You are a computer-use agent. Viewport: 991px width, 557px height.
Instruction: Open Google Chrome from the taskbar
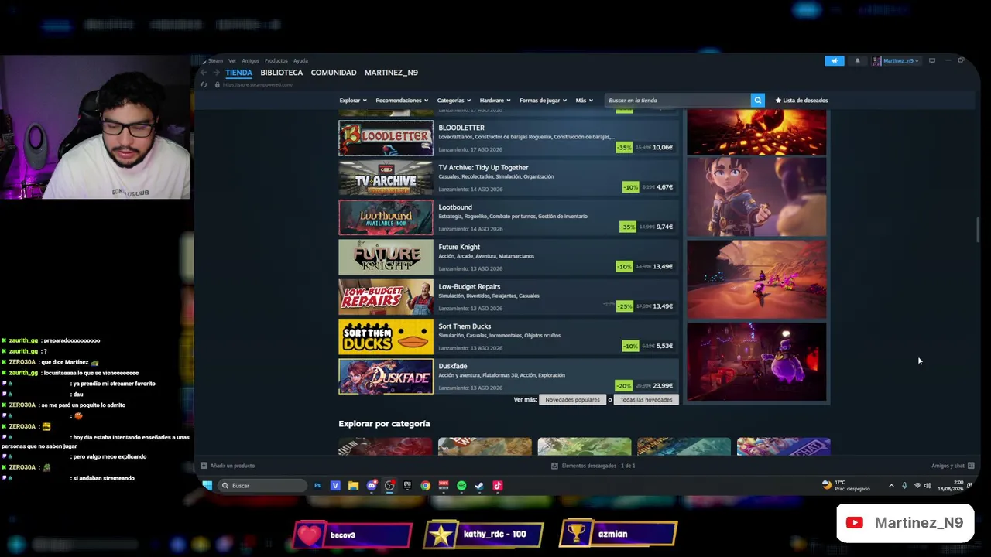[425, 486]
